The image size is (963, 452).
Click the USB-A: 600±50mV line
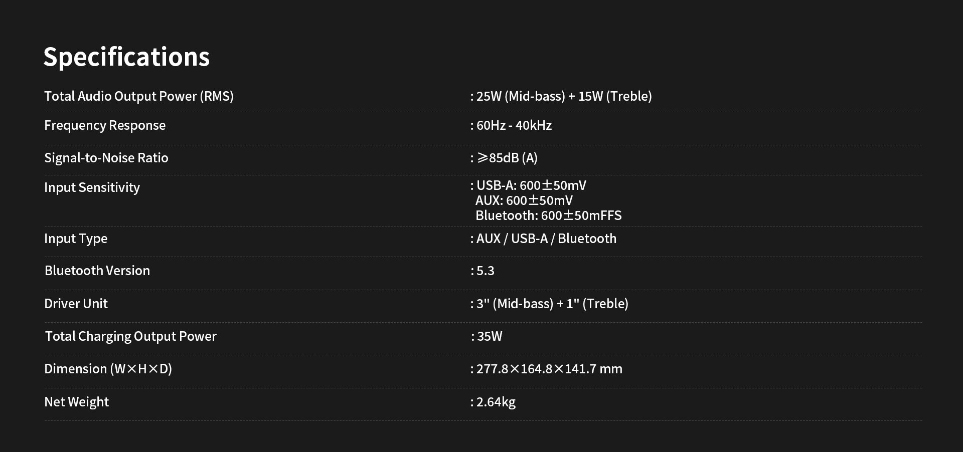tap(531, 185)
